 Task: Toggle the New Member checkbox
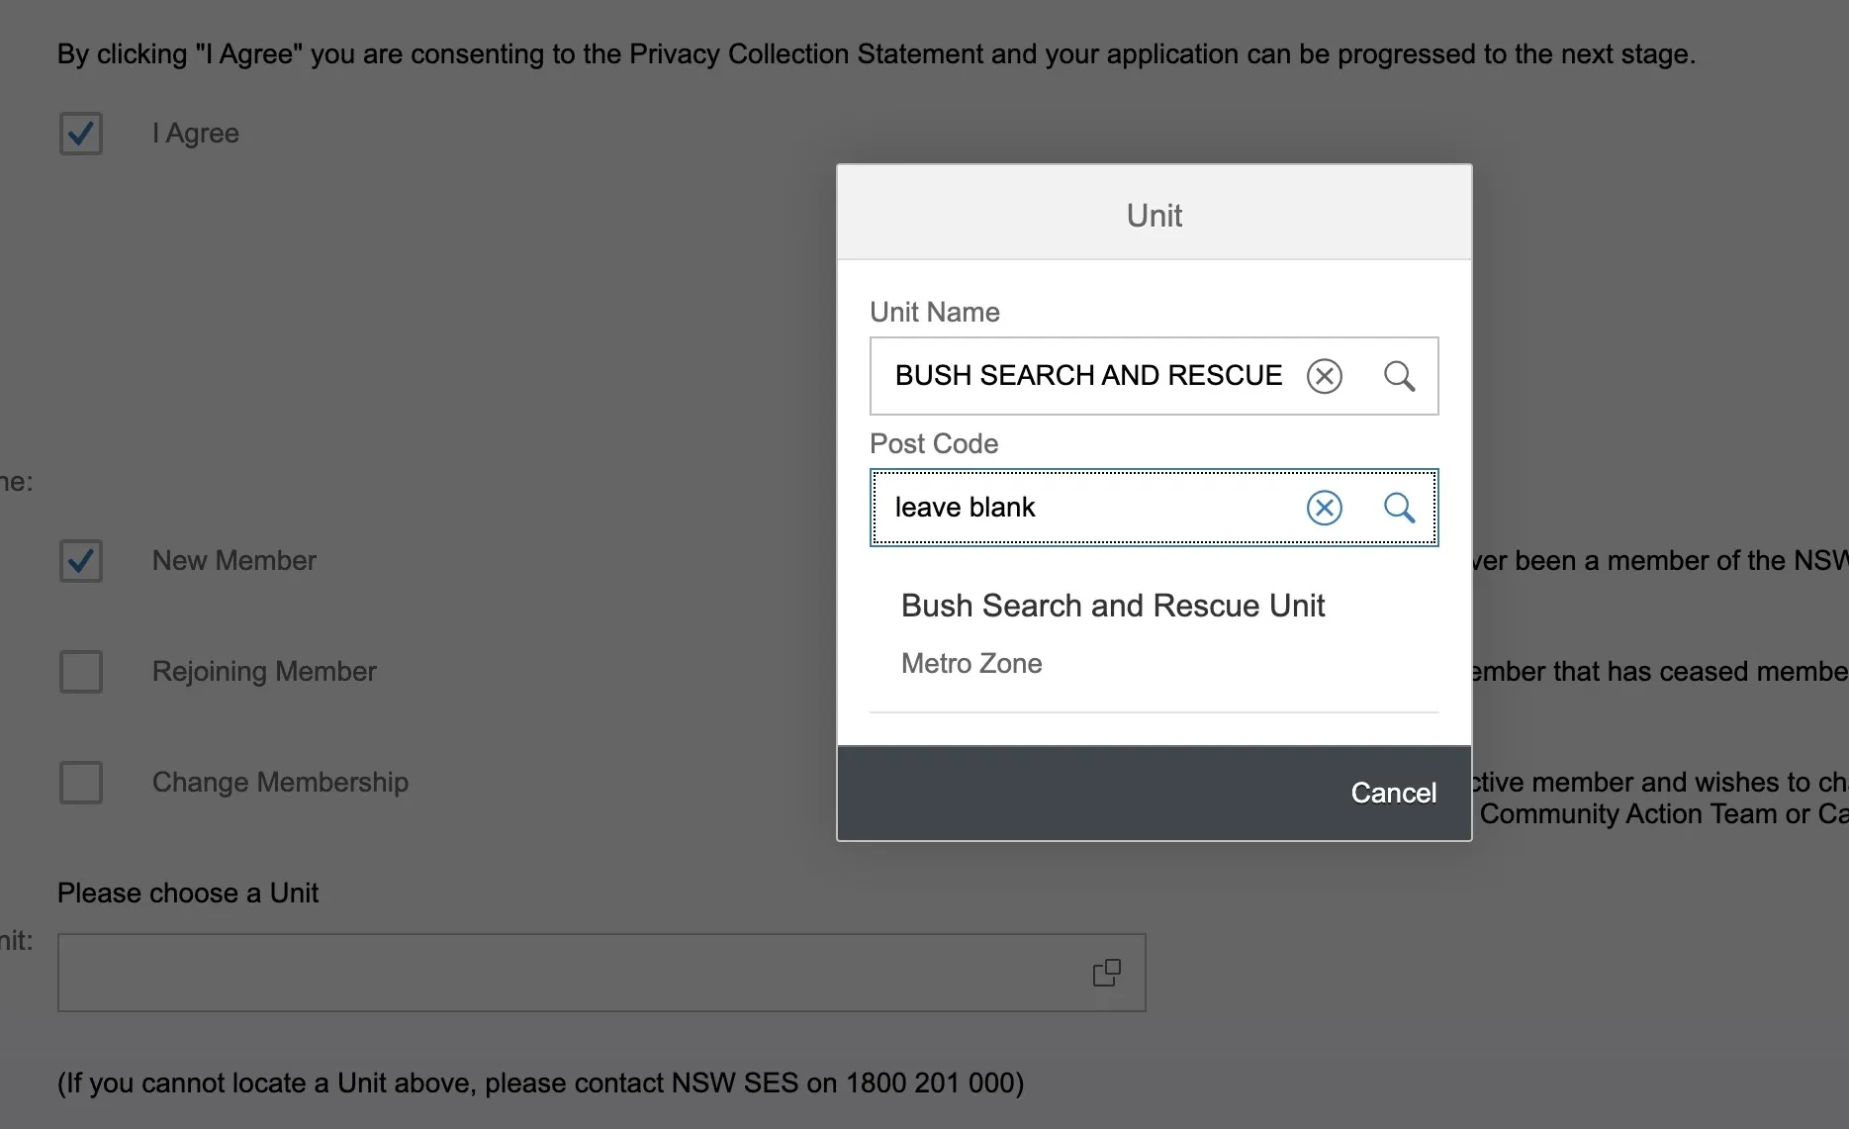81,561
